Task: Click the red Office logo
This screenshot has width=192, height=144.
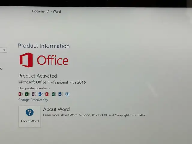Action: pos(44,60)
